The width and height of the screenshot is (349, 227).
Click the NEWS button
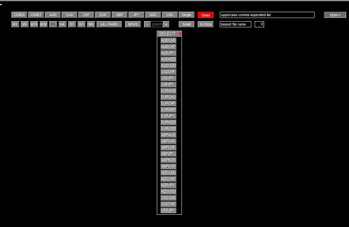(x=133, y=24)
